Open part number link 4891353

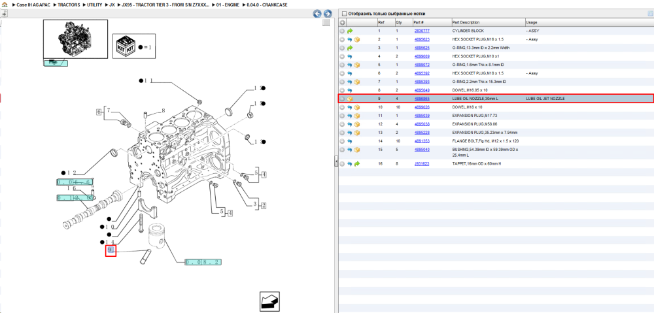tap(422, 141)
